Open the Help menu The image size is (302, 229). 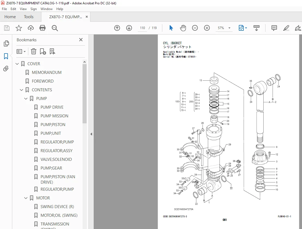60,9
